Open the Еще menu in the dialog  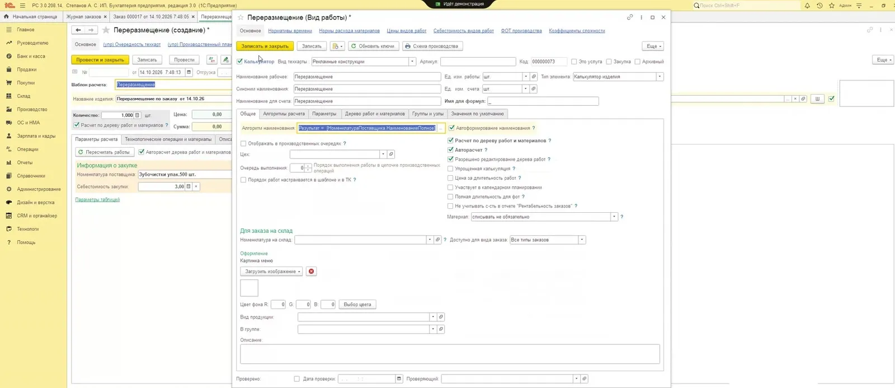[x=654, y=46]
